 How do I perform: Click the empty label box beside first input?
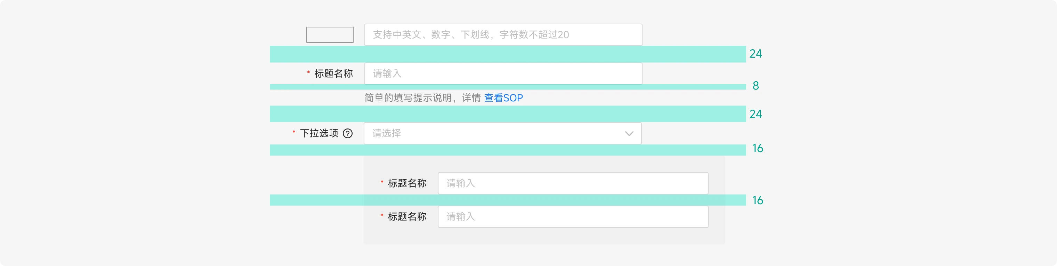330,35
